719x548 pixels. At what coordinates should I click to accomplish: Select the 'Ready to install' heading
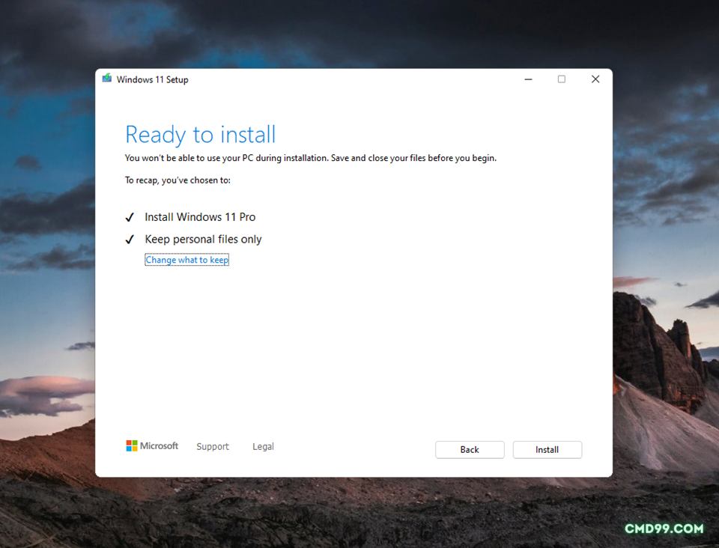point(201,135)
